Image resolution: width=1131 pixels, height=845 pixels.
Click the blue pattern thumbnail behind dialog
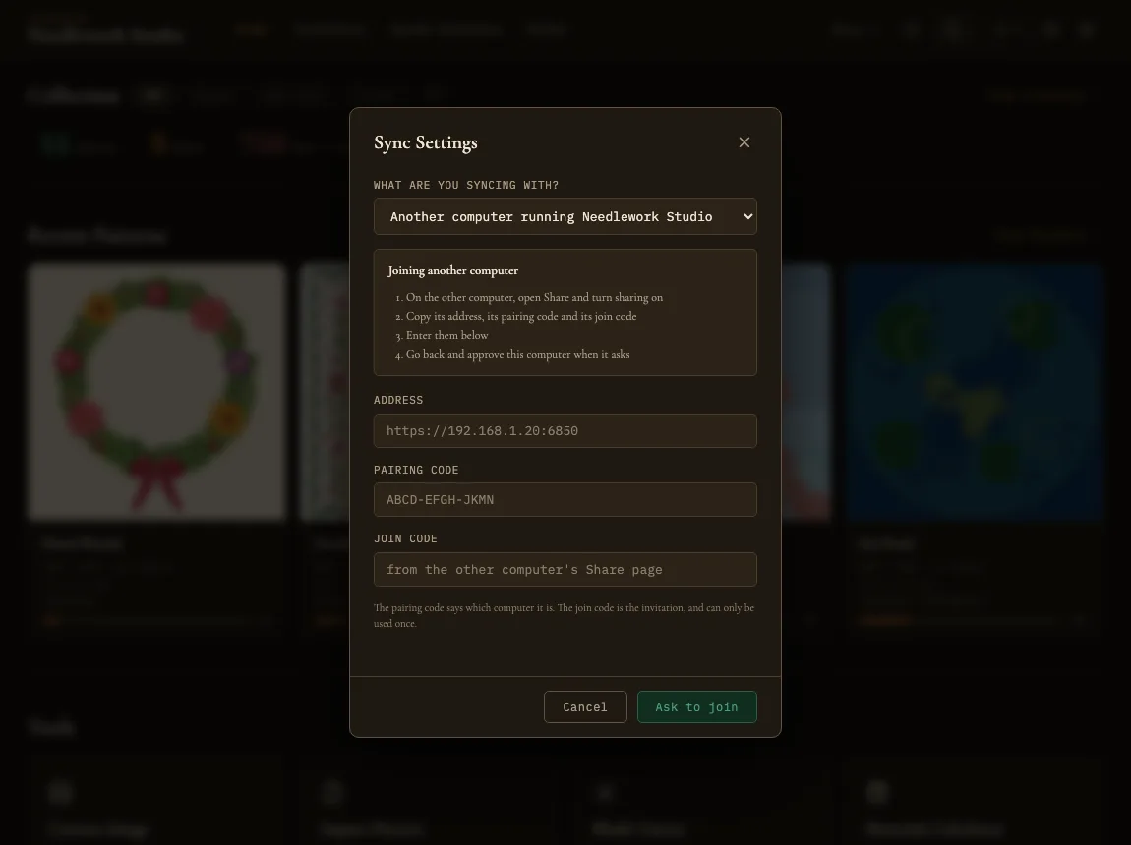[x=976, y=391]
